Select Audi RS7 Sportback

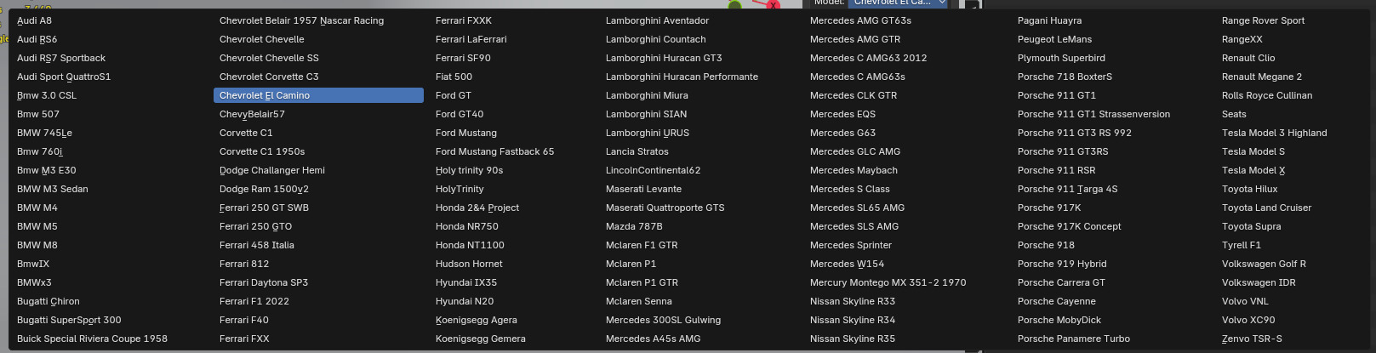(61, 58)
